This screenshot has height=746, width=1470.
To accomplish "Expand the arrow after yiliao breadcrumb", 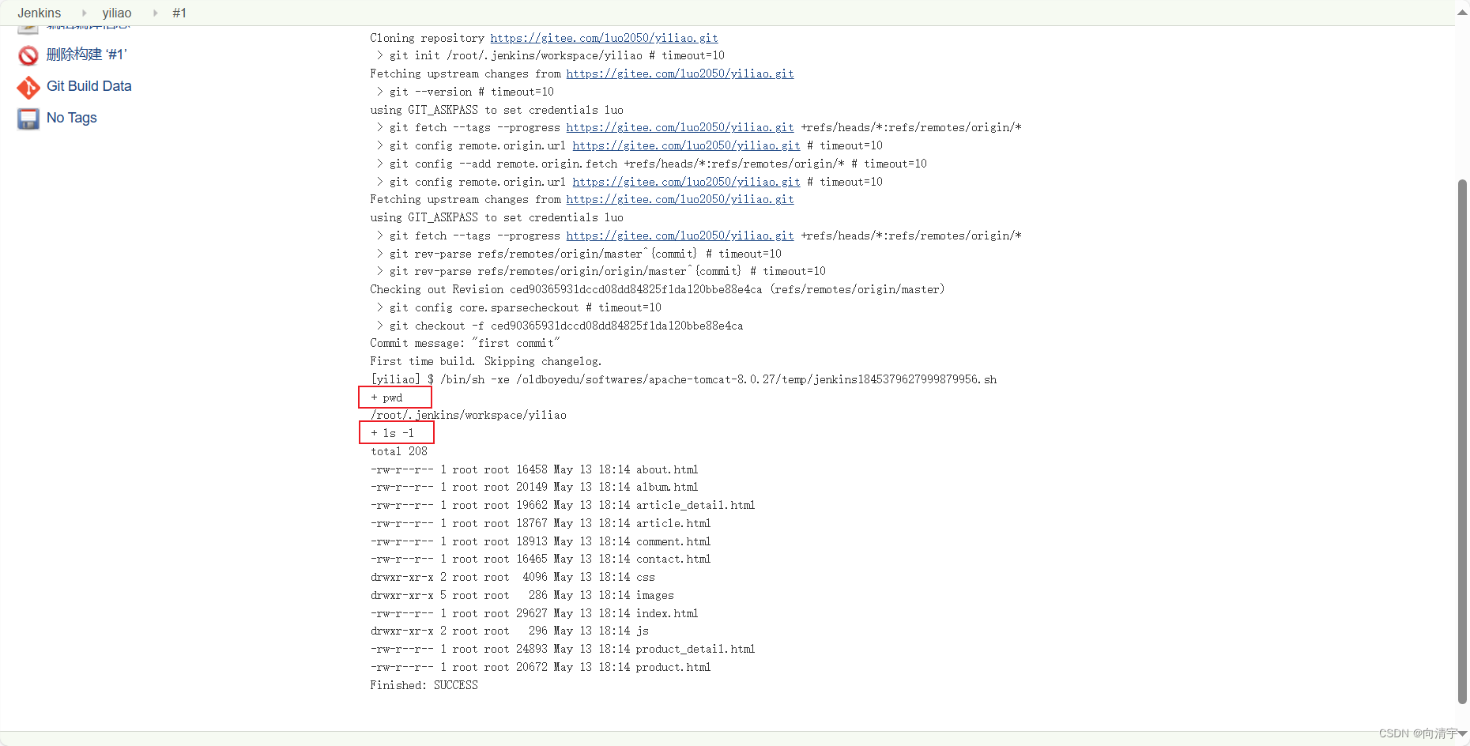I will (x=155, y=13).
